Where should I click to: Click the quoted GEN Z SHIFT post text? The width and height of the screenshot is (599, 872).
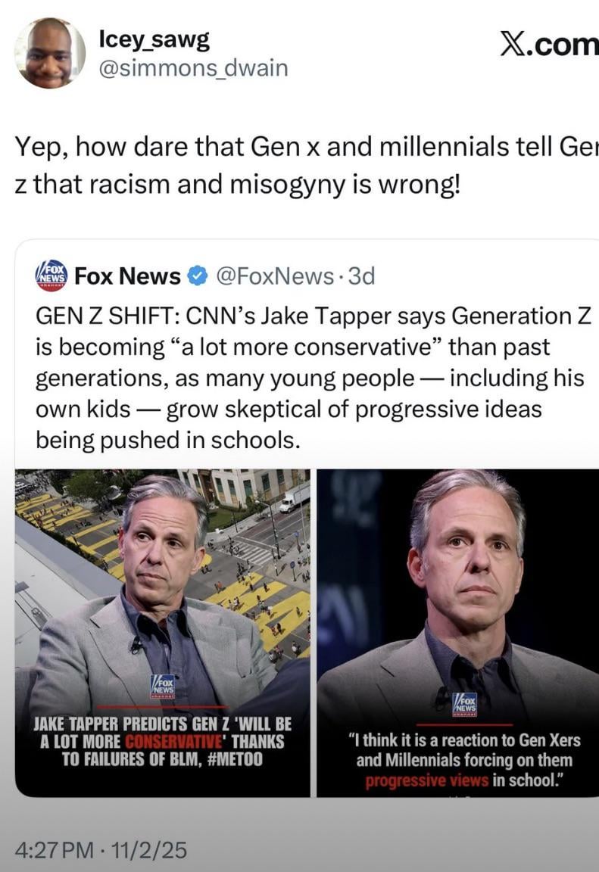pos(310,377)
